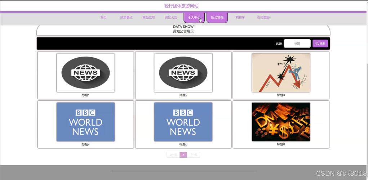Click the 下一页 pagination button
This screenshot has width=368, height=180.
coord(194,155)
